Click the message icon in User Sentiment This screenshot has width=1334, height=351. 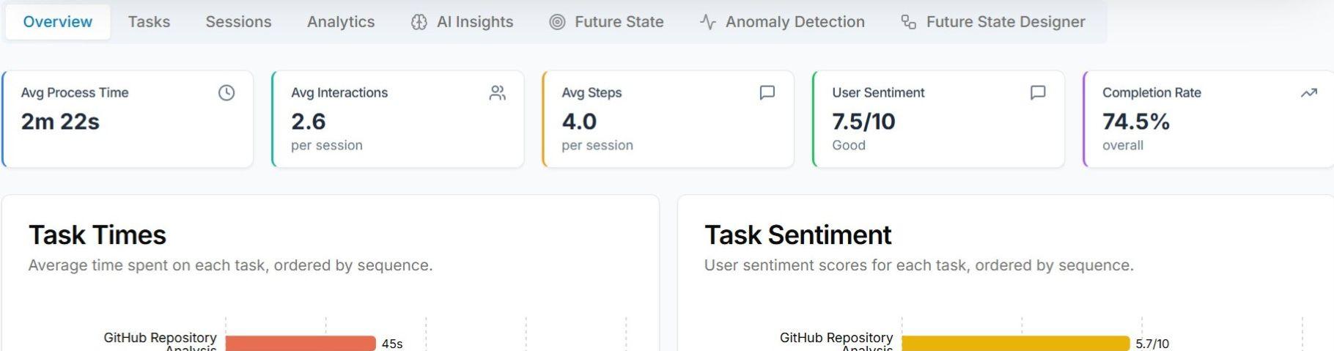[1037, 93]
